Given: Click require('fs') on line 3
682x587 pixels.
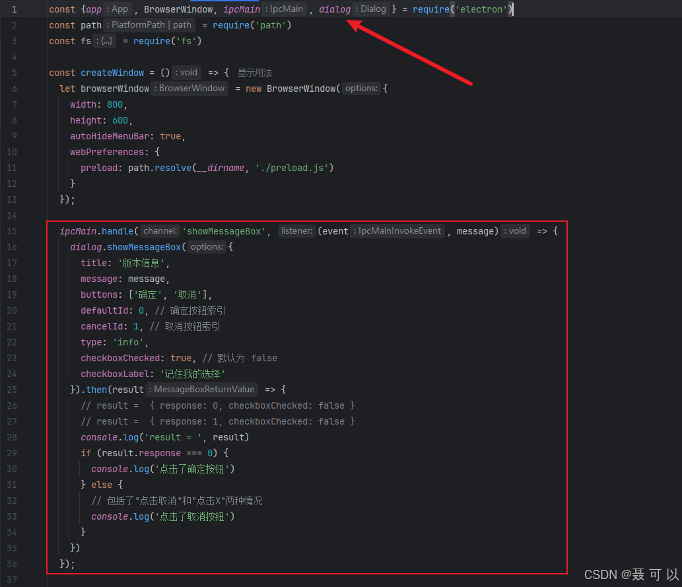Looking at the screenshot, I should [168, 41].
